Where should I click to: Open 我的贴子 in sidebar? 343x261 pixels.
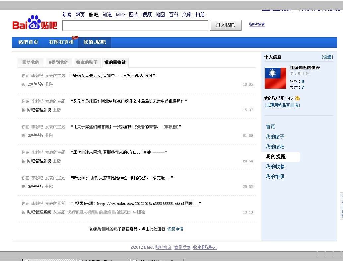pos(275,137)
